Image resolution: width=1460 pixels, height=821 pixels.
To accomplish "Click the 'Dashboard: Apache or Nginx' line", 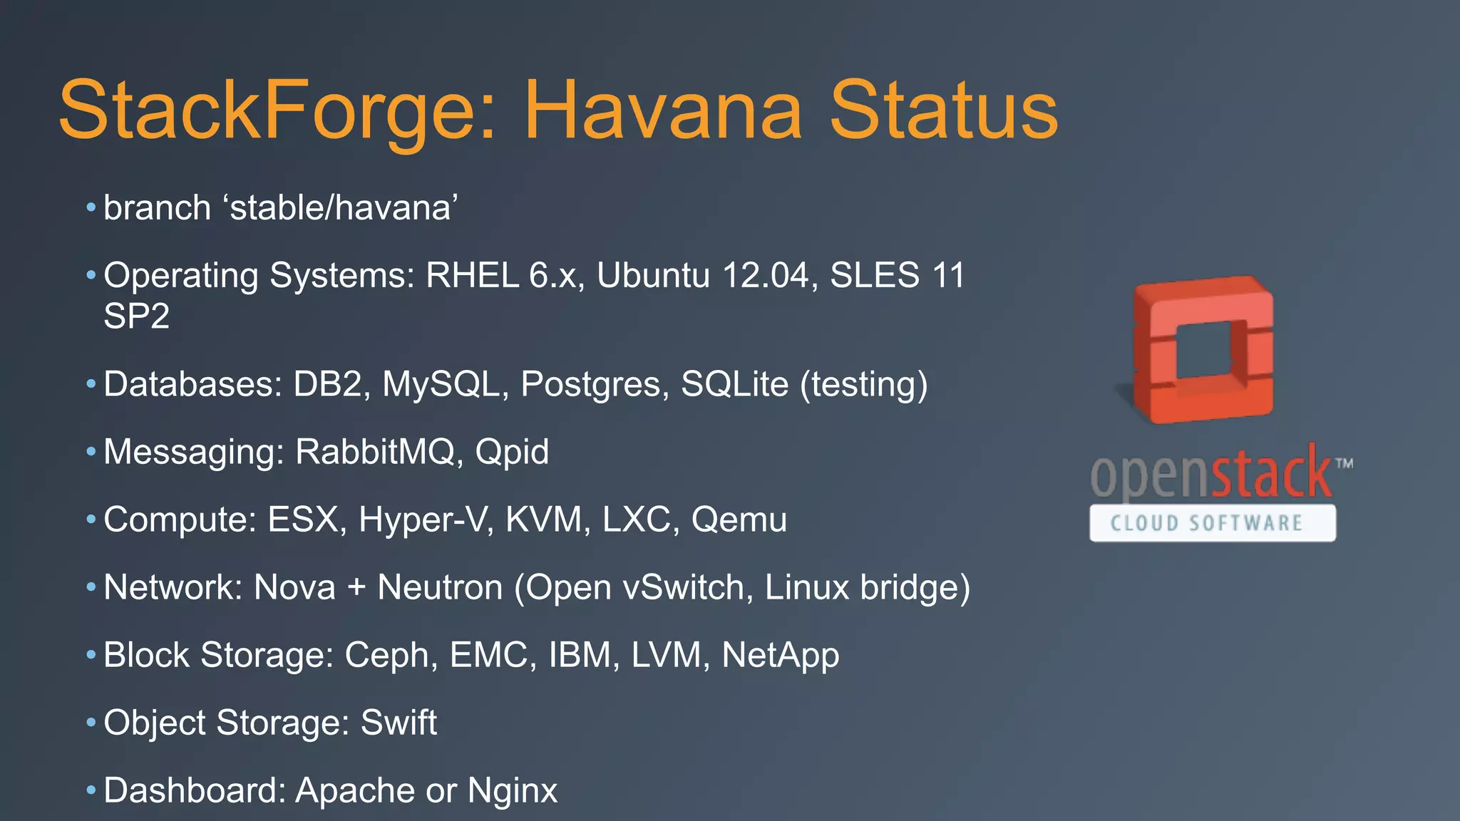I will [331, 790].
